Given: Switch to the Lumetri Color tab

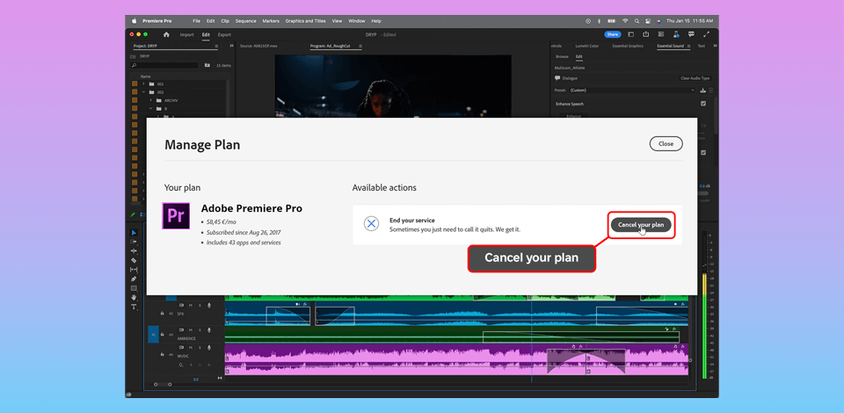Looking at the screenshot, I should pyautogui.click(x=587, y=46).
